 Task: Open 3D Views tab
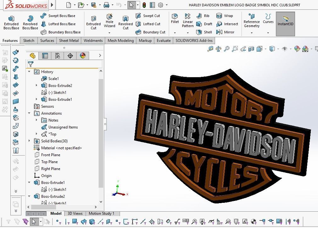[75, 214]
